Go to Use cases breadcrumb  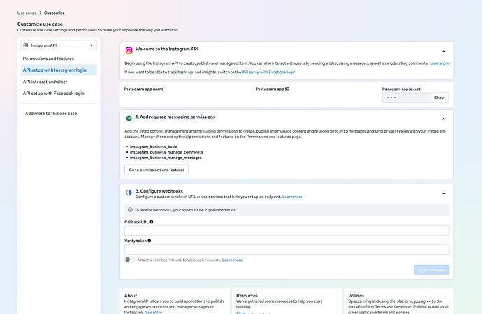pos(27,13)
